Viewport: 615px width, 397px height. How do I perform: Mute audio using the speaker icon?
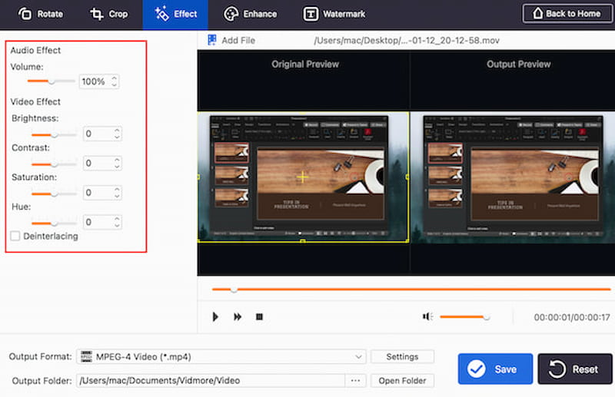[428, 316]
